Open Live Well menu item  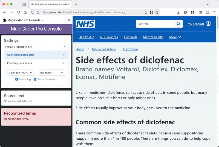pyautogui.click(x=130, y=37)
